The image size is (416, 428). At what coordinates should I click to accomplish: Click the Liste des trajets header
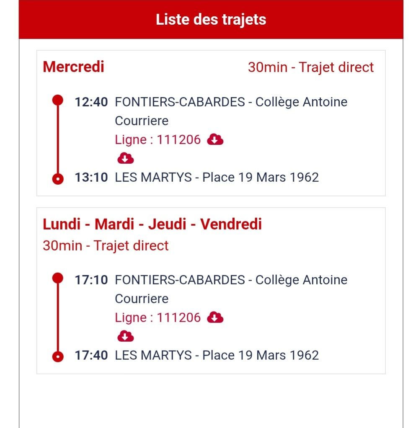(211, 19)
